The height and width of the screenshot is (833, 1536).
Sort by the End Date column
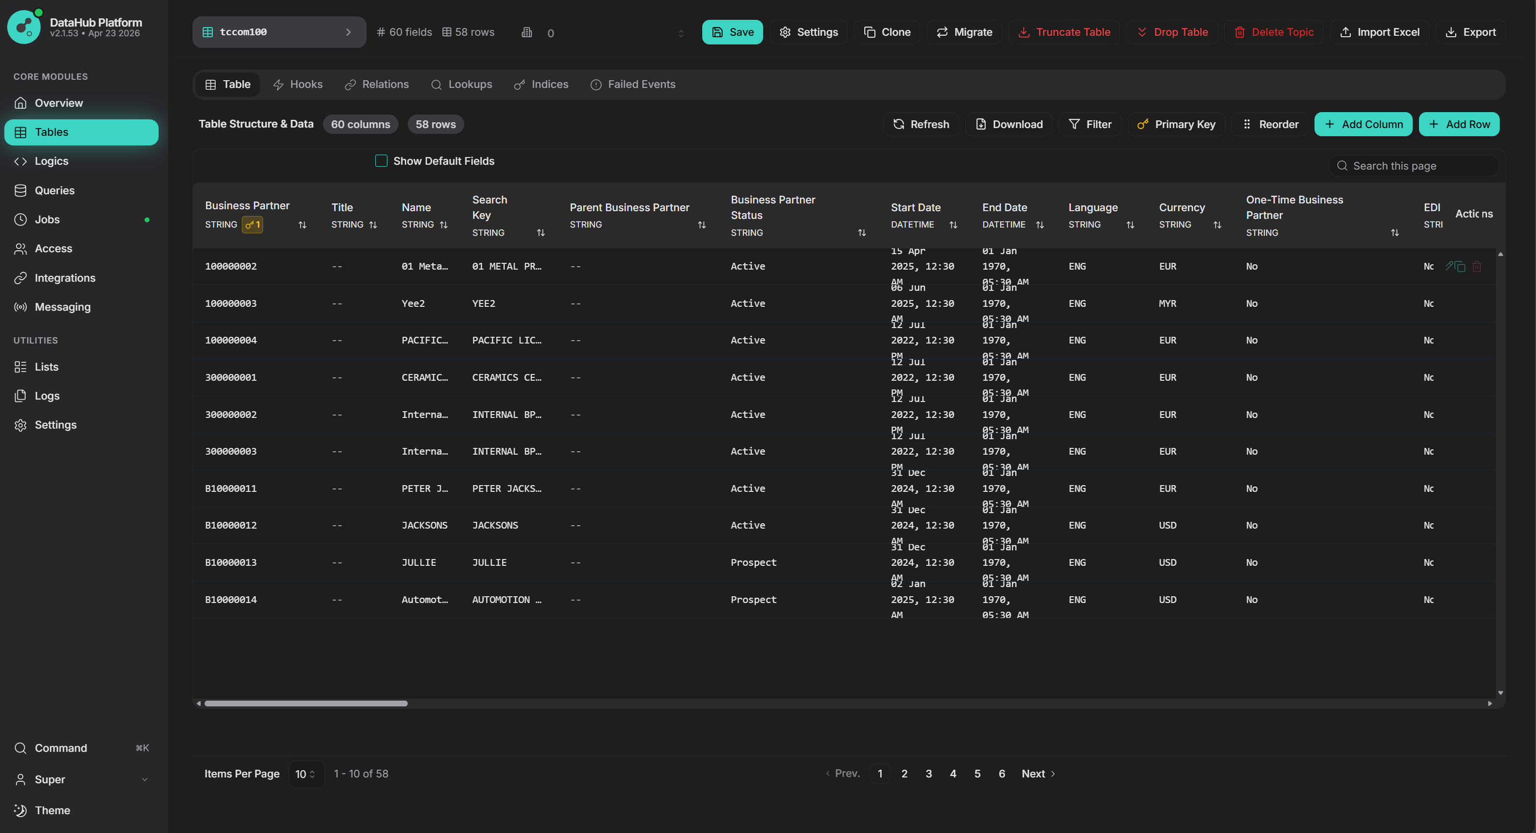tap(1040, 225)
